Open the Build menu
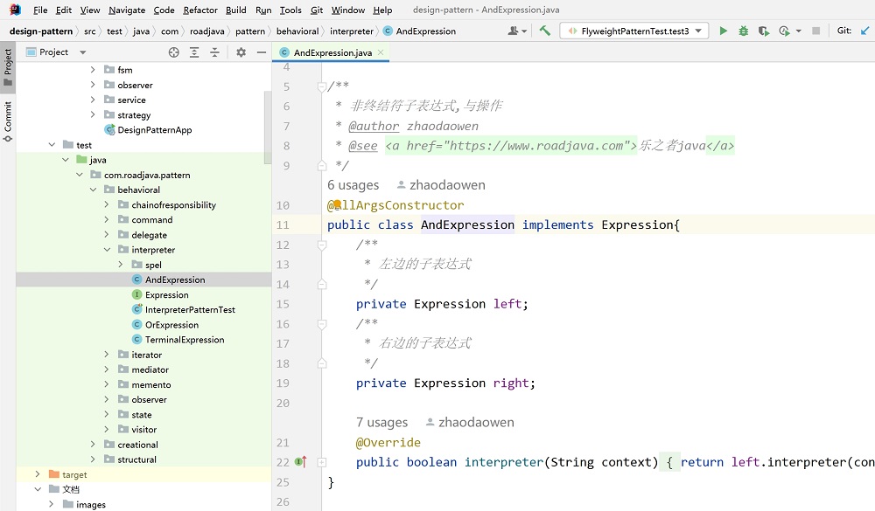 pyautogui.click(x=236, y=10)
